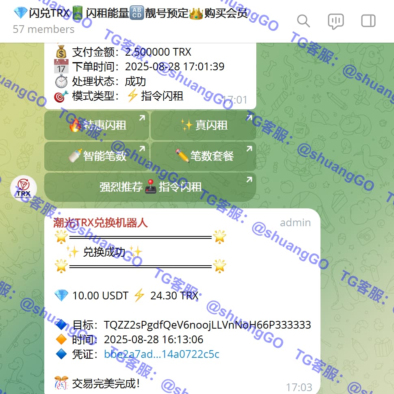The image size is (394, 394).
Task: Click the 强烈推荐 指令闪租 button
Action: pos(150,187)
